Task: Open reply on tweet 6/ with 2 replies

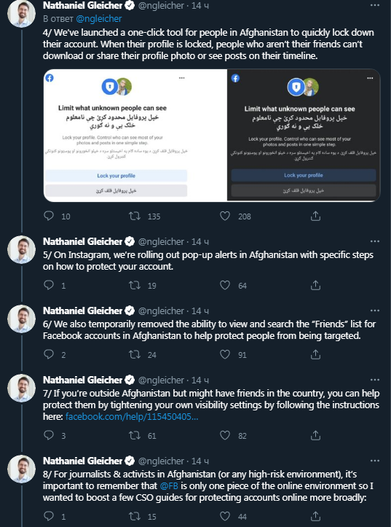Action: tap(49, 354)
